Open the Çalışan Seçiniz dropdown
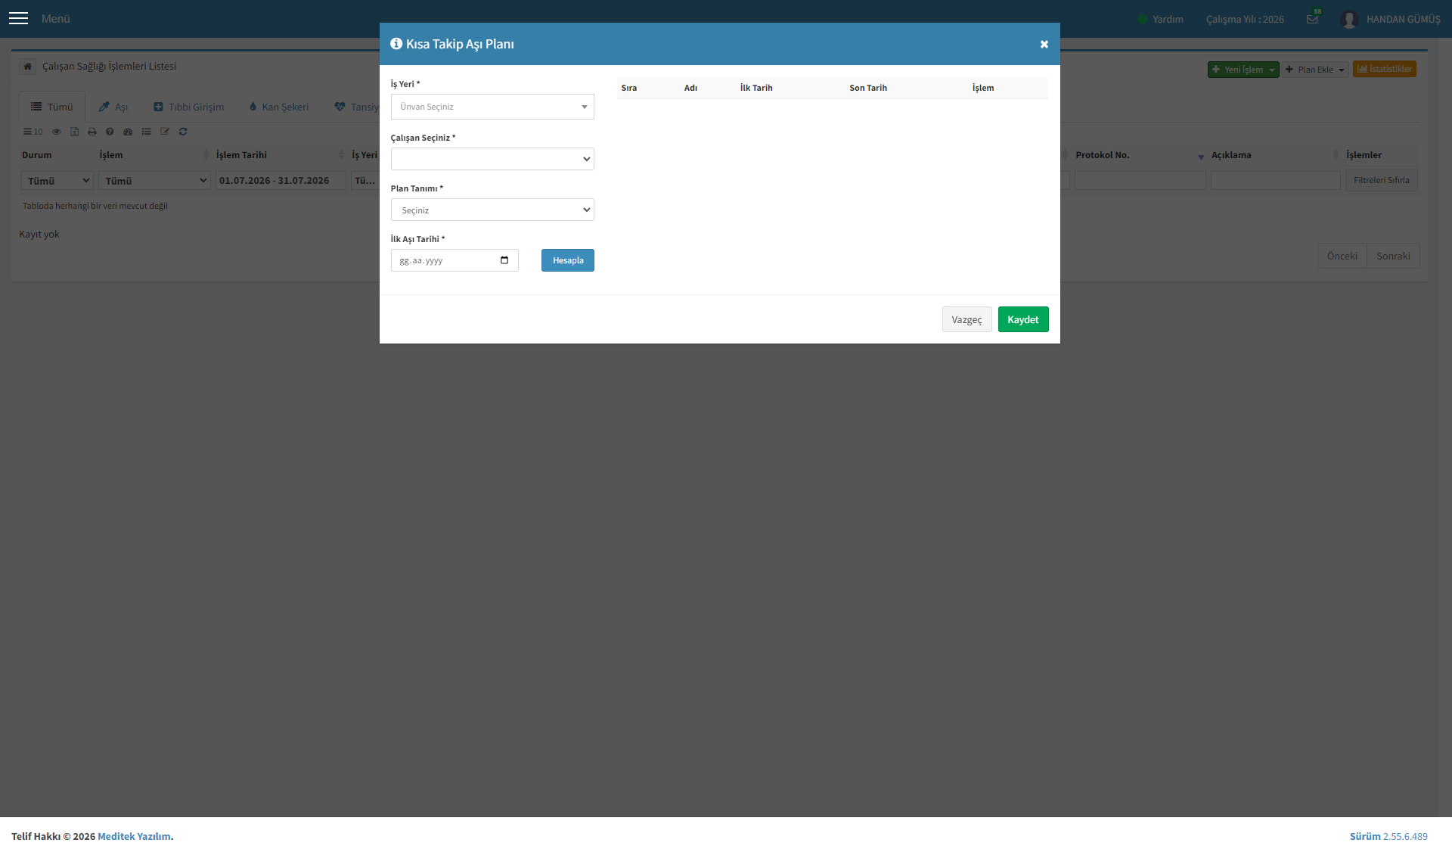 click(x=492, y=159)
